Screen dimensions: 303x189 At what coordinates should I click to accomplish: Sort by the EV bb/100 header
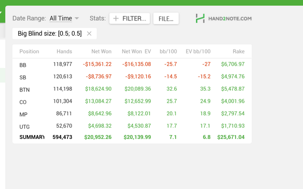pos(198,51)
